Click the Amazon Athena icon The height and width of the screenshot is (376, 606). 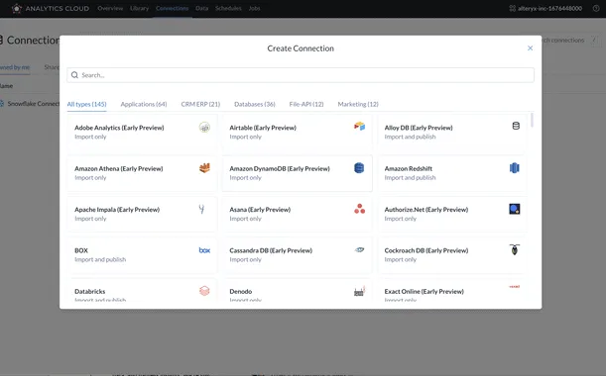click(x=204, y=167)
